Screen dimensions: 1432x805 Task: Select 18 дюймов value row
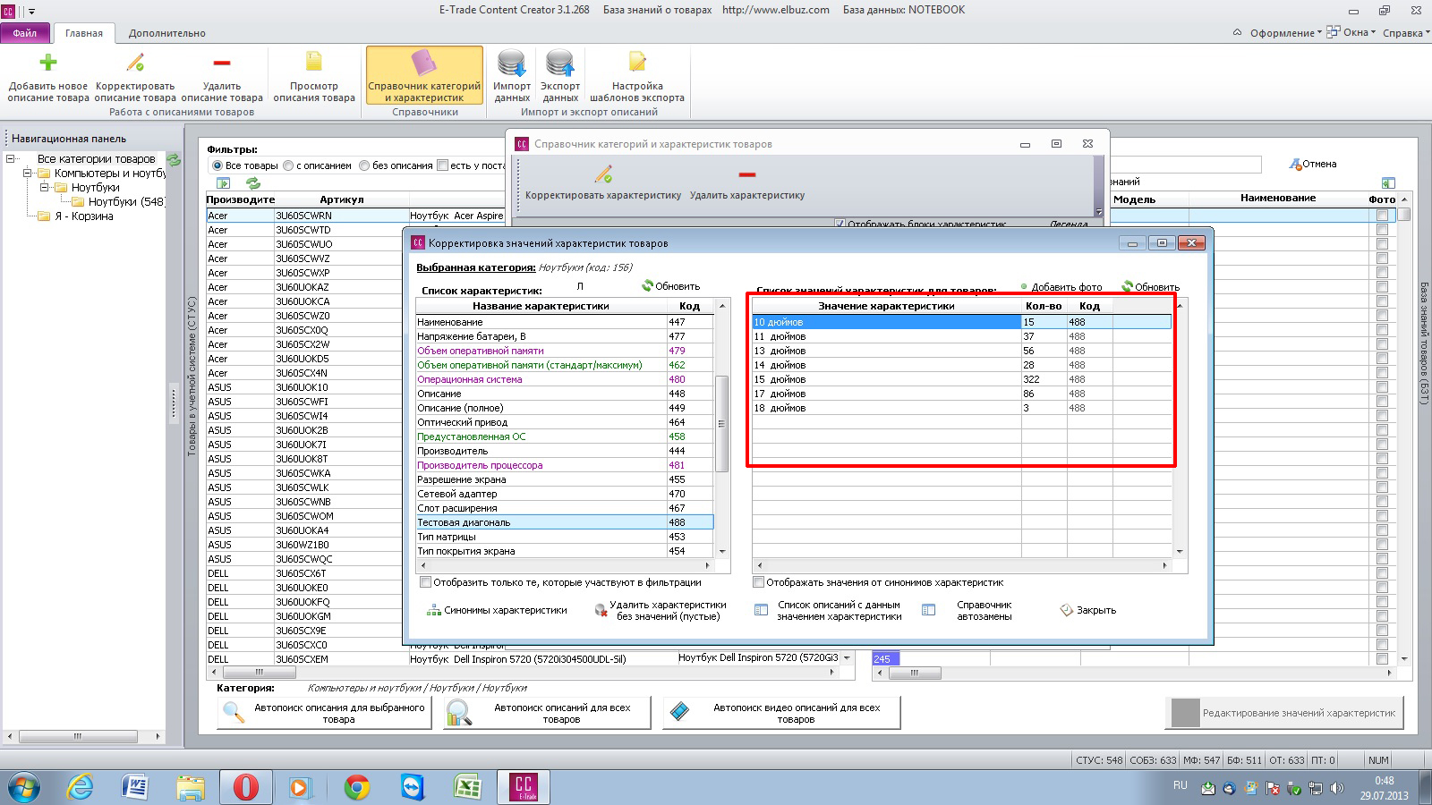coord(961,408)
